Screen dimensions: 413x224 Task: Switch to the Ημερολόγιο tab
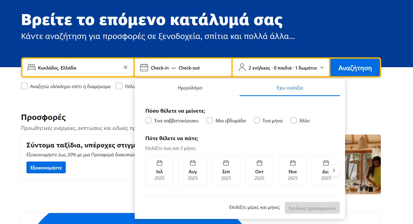190,88
